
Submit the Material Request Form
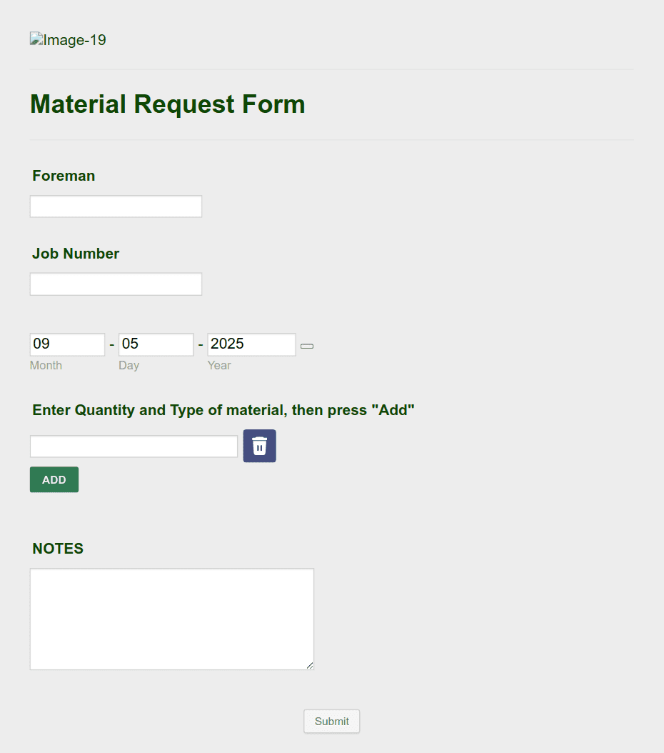click(x=331, y=721)
